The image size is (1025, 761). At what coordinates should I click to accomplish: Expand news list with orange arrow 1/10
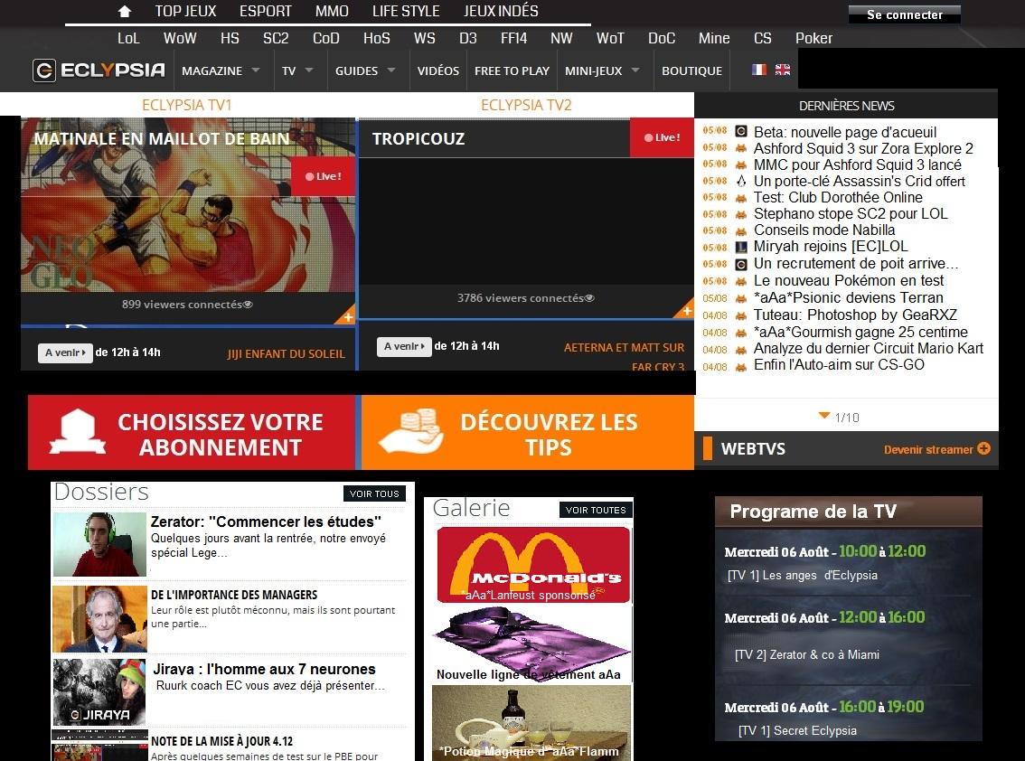coord(823,416)
